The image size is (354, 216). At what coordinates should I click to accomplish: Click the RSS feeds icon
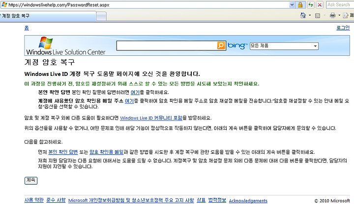click(318, 16)
